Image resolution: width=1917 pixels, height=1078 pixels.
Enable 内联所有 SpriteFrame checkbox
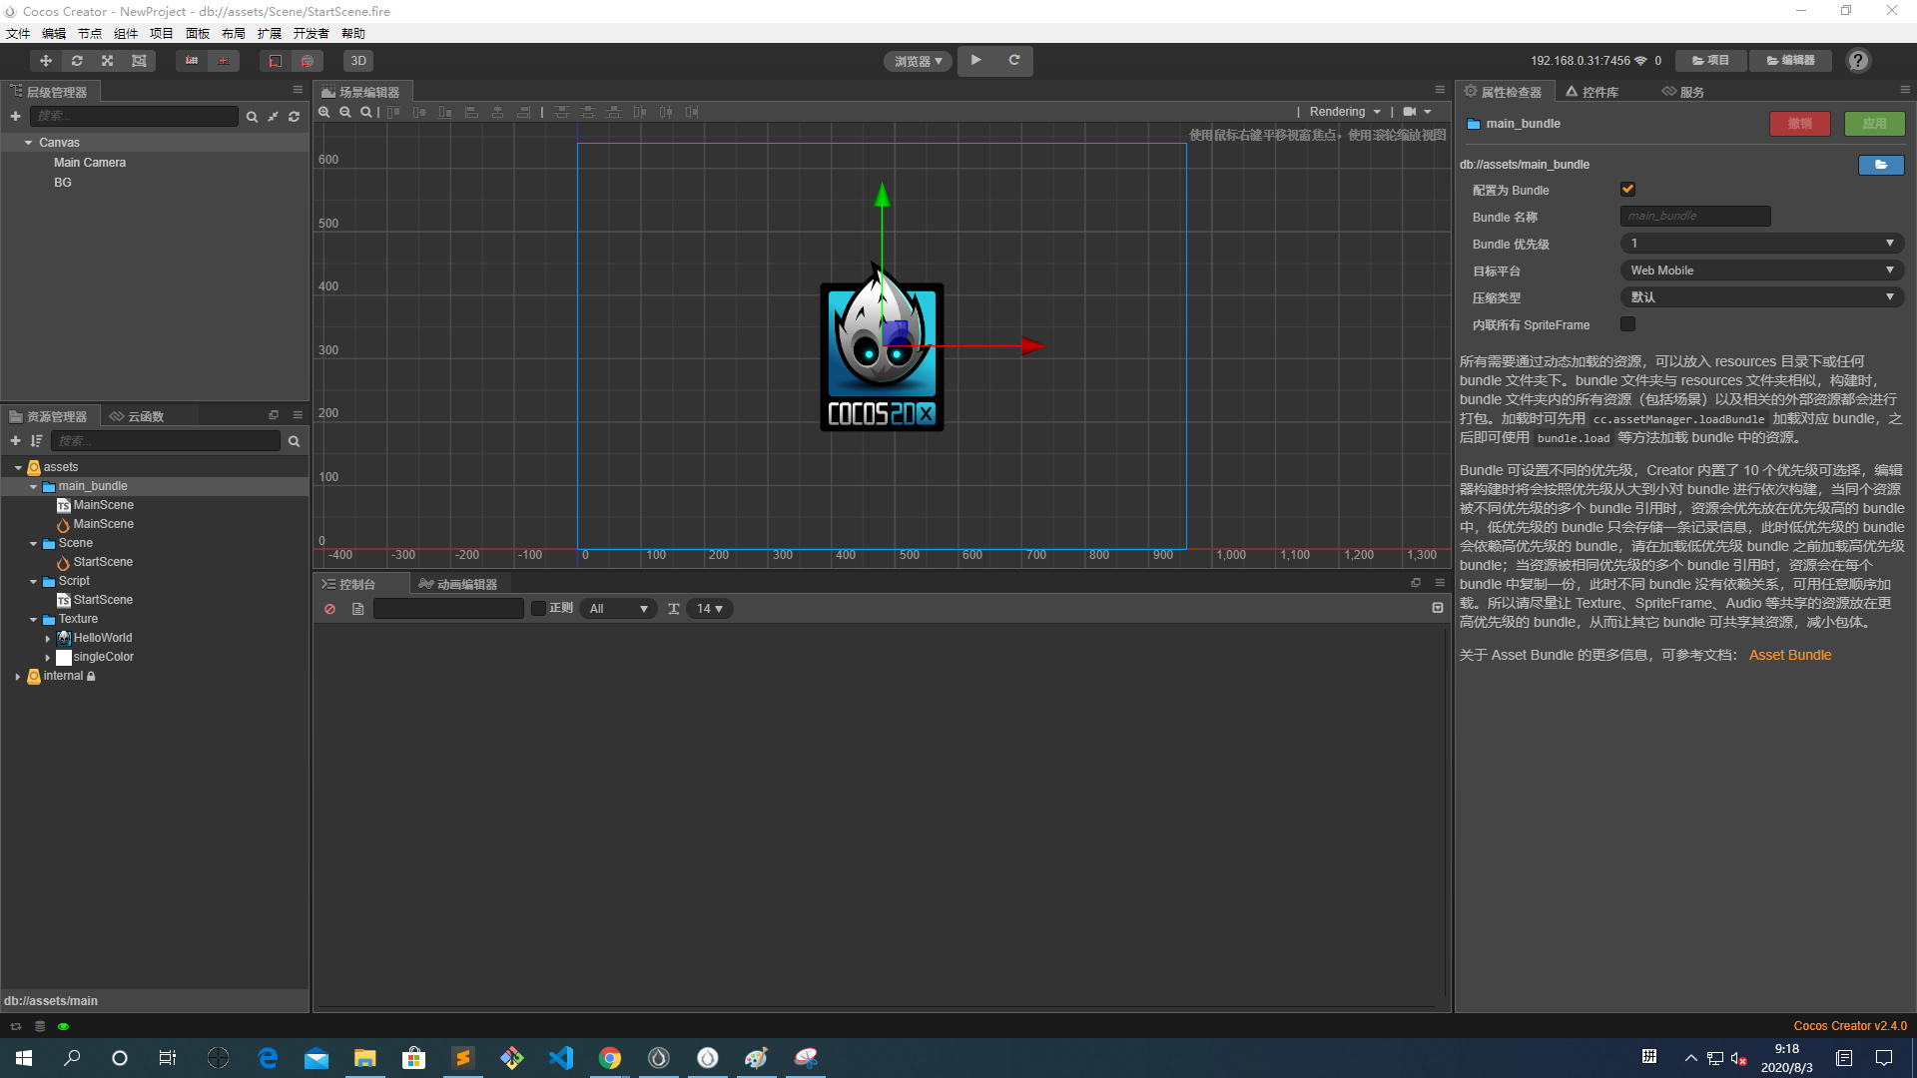pos(1627,324)
